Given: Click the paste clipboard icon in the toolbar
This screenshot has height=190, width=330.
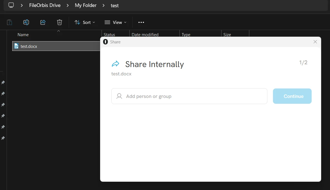Looking at the screenshot, I should pyautogui.click(x=9, y=22).
